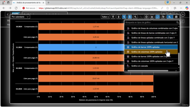This screenshot has height=107, width=190.
Task: Click the chart type list vertical scrollbar
Action: click(x=179, y=59)
